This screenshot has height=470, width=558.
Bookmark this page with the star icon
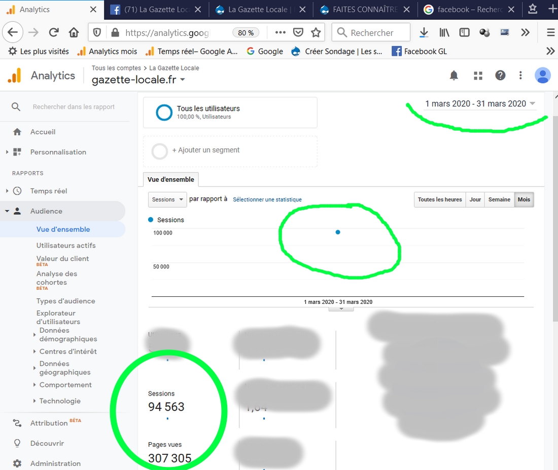[316, 33]
